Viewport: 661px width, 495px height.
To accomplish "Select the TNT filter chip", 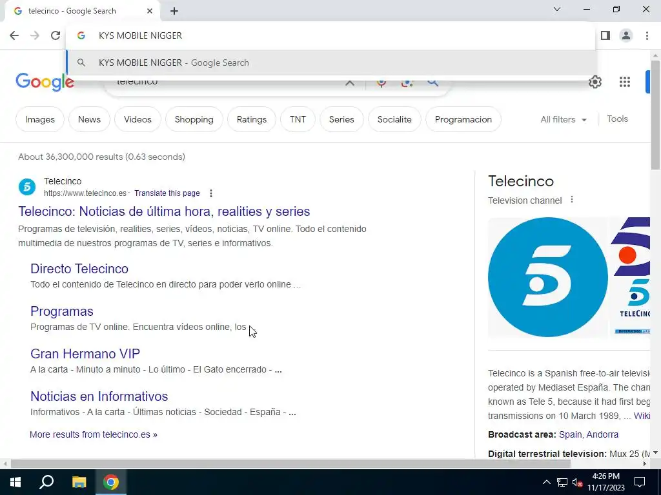I will click(x=298, y=119).
